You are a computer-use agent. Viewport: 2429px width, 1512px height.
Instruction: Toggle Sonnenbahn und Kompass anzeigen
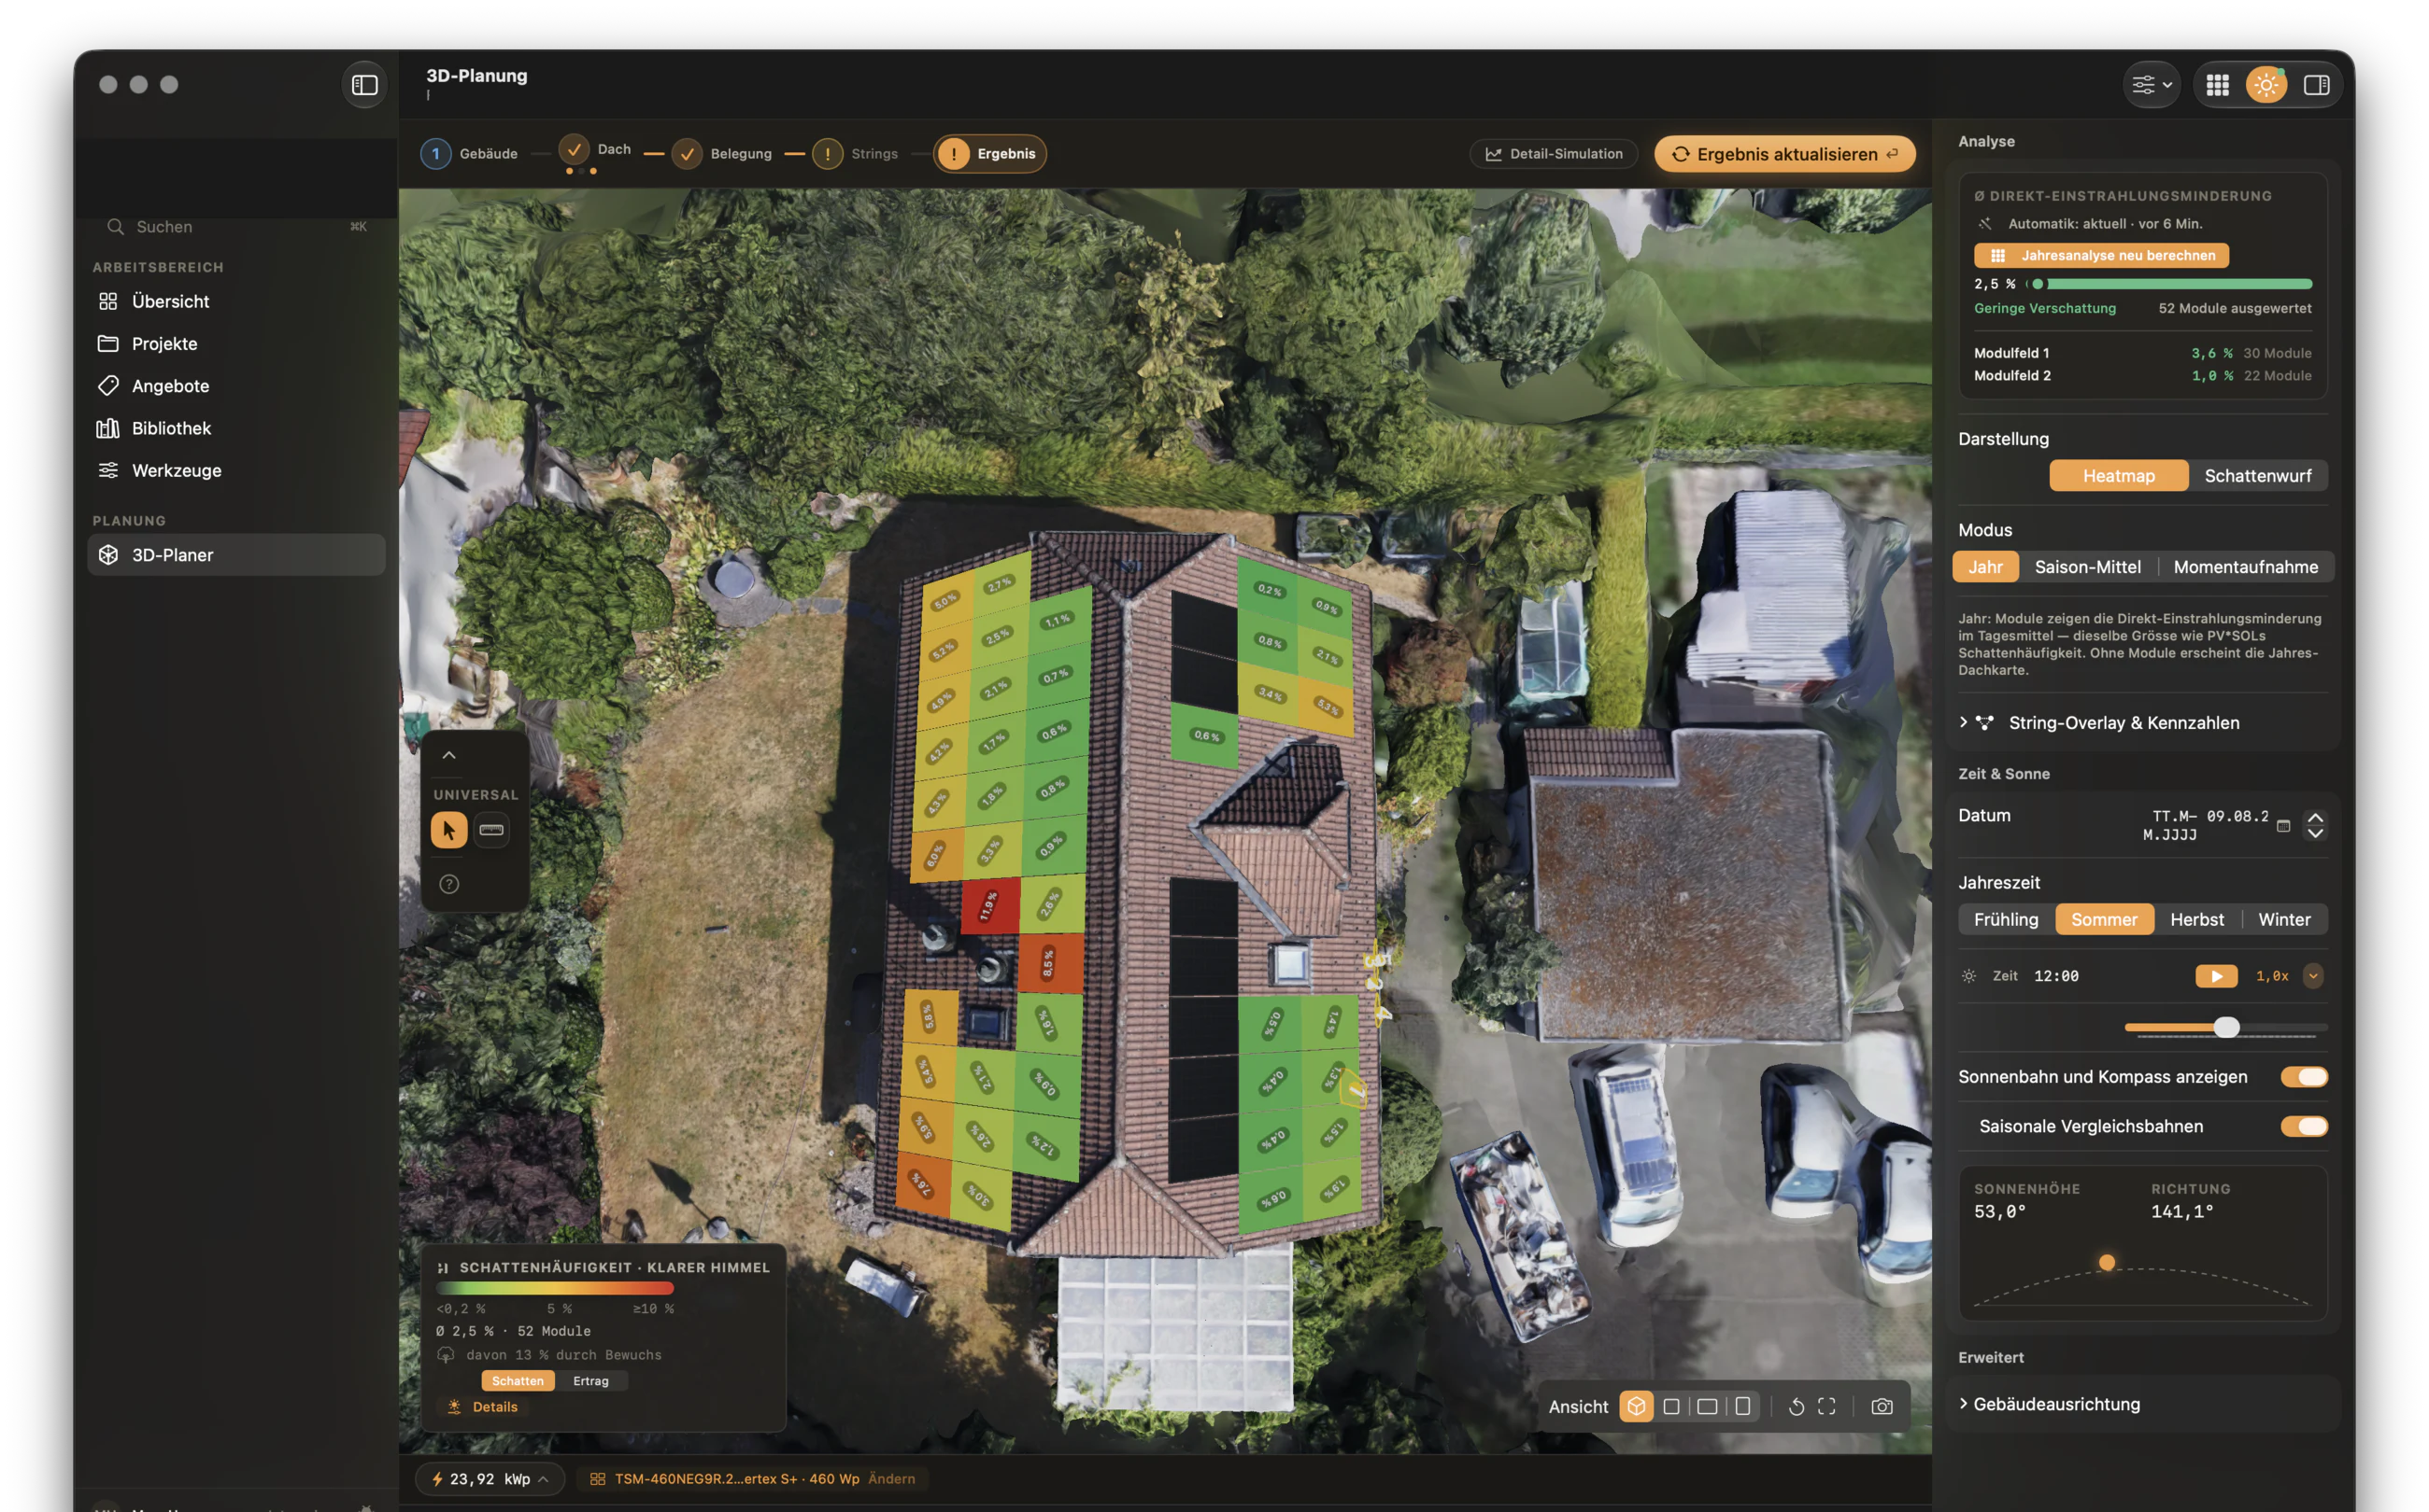(x=2304, y=1077)
